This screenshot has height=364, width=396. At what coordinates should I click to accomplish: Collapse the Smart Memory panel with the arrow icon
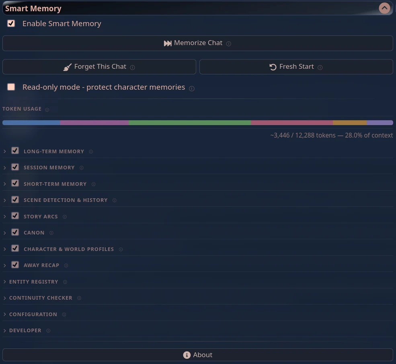(x=384, y=8)
